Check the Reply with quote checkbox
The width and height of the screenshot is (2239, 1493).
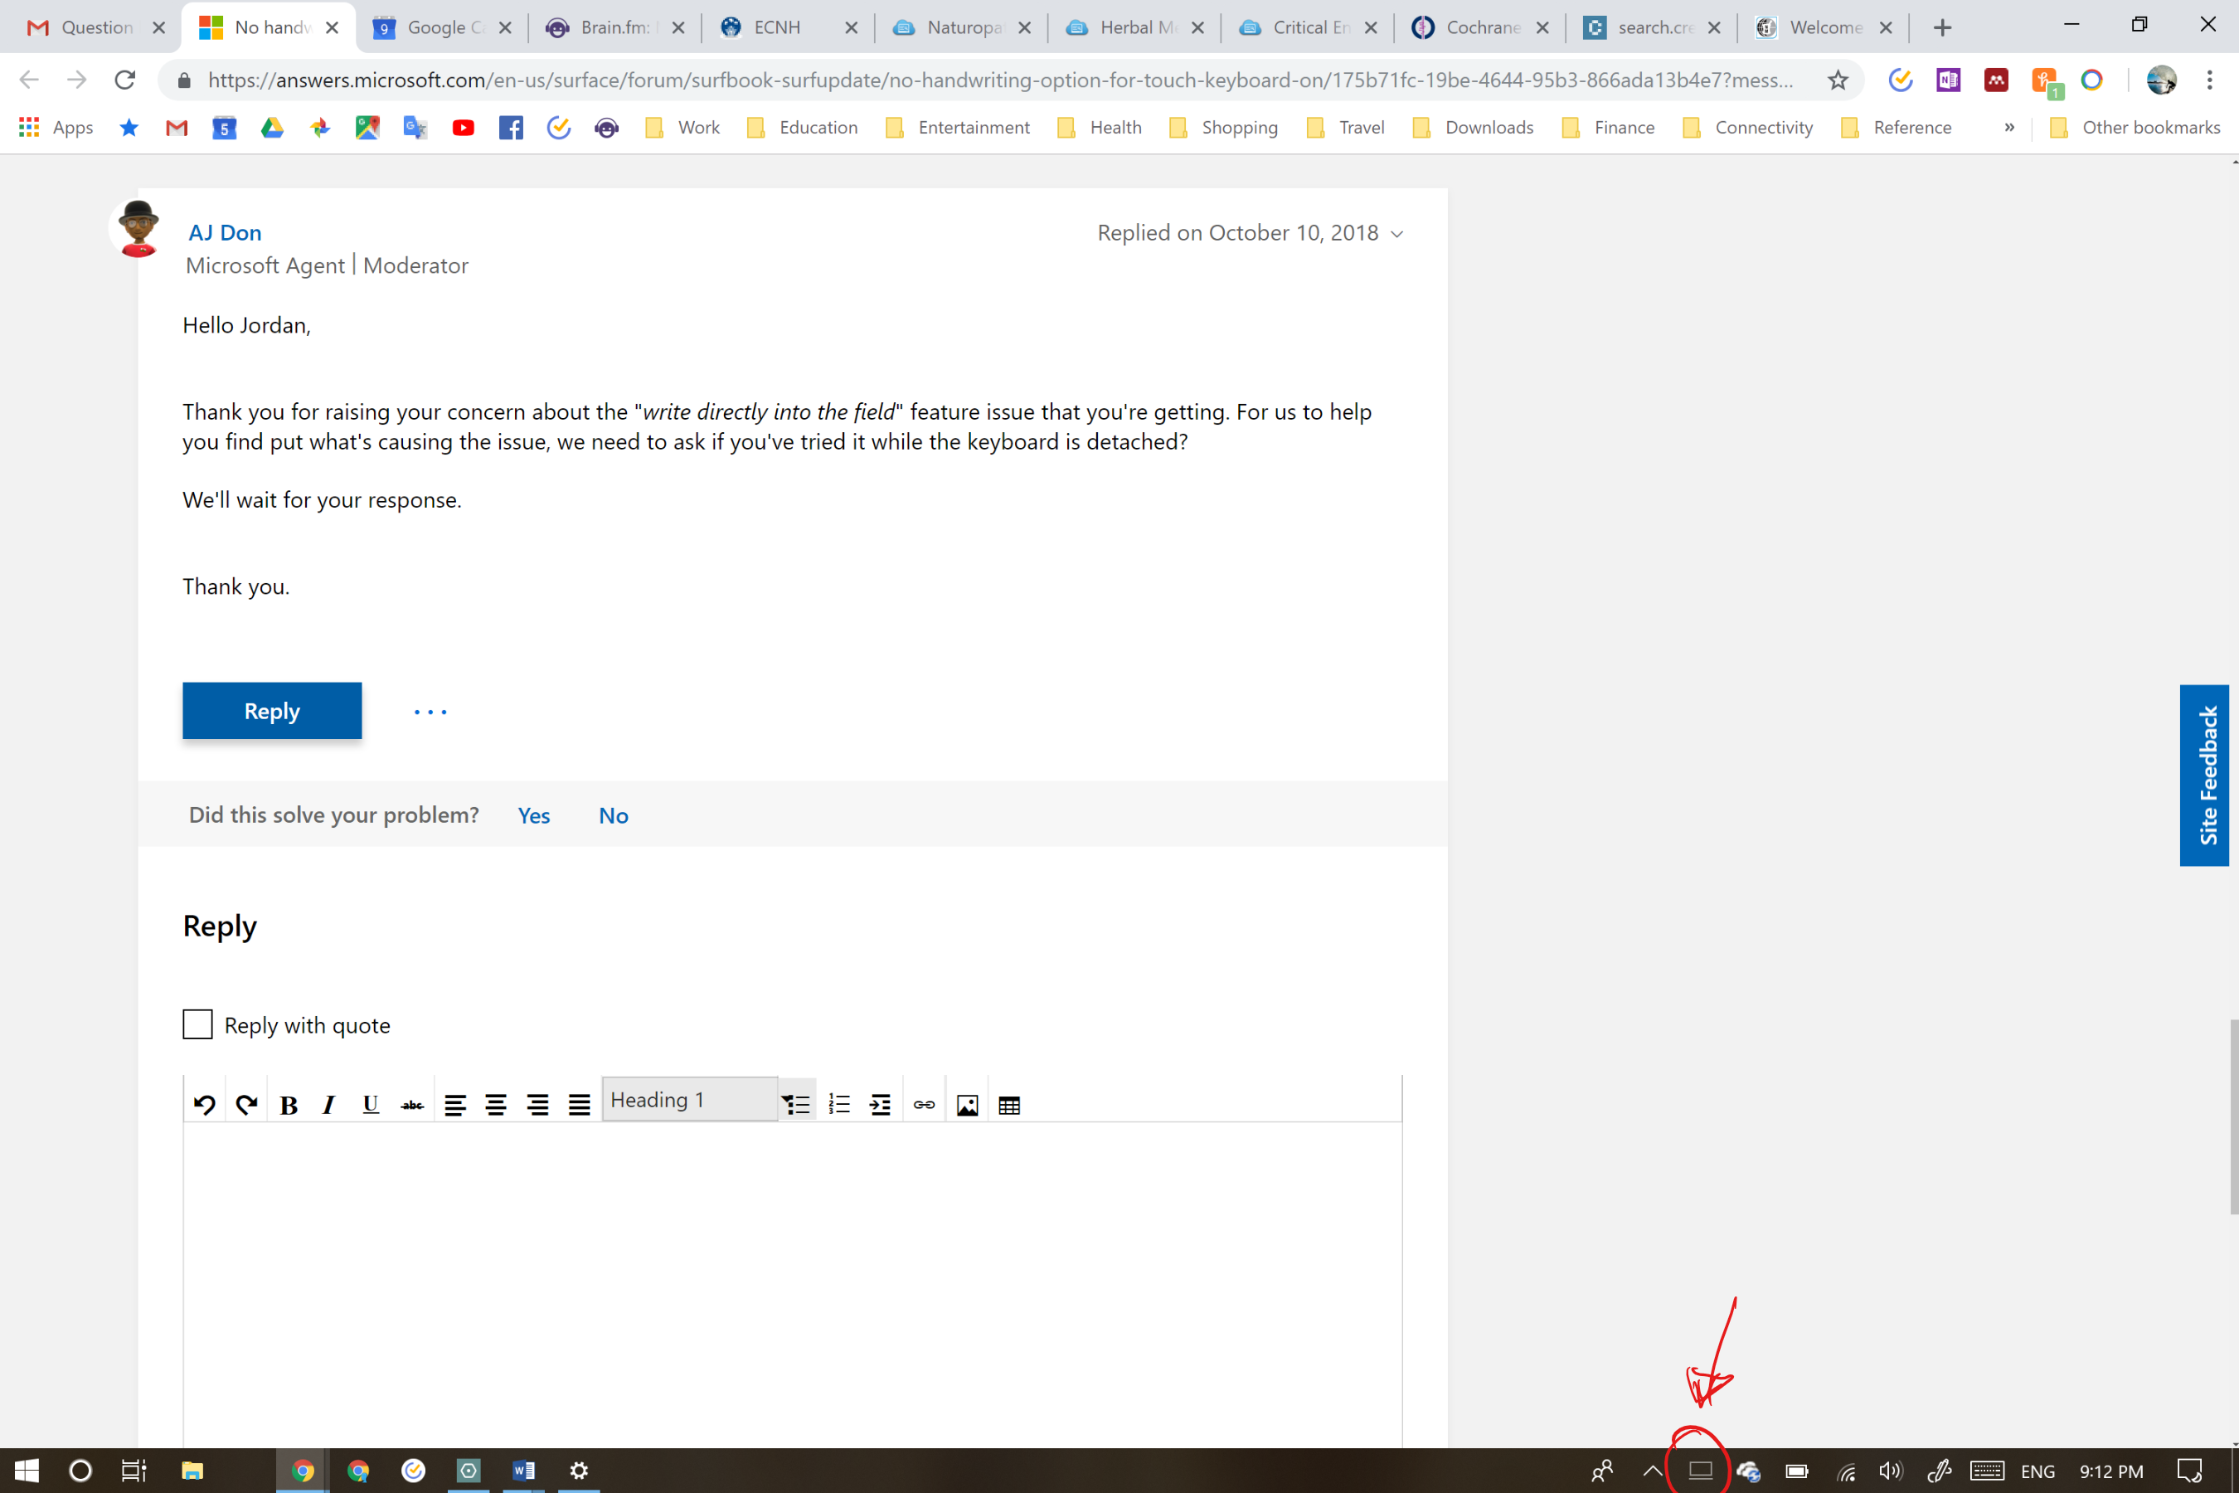click(197, 1024)
